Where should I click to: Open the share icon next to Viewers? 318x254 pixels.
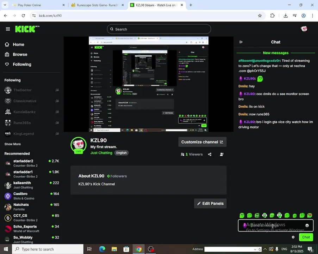pos(210,155)
